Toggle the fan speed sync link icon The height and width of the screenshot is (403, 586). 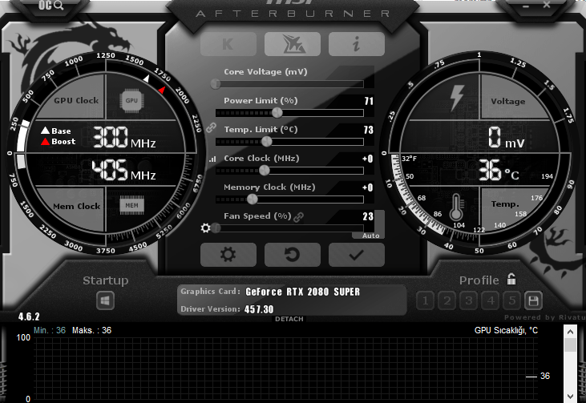(x=298, y=217)
